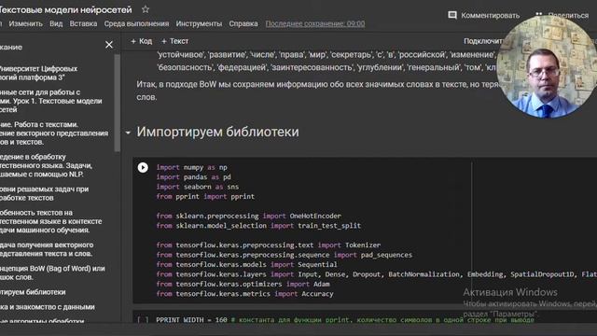Go to Введение в обработку естественного языка item
Viewport: 597px width, 336px height.
[x=46, y=166]
